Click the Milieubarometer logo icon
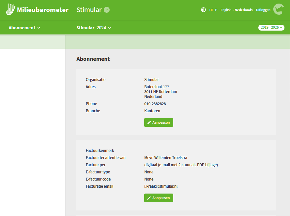Viewport: 290px width, 216px height. tap(10, 9)
